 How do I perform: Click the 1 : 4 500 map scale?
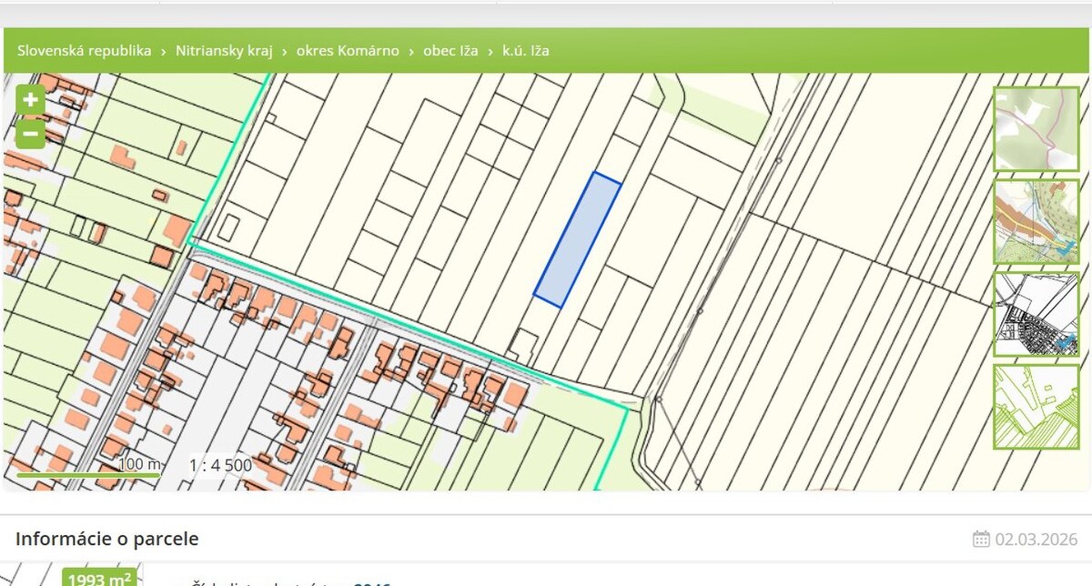(221, 465)
